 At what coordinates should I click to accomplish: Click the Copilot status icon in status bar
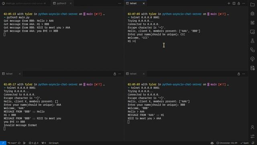coord(212,143)
